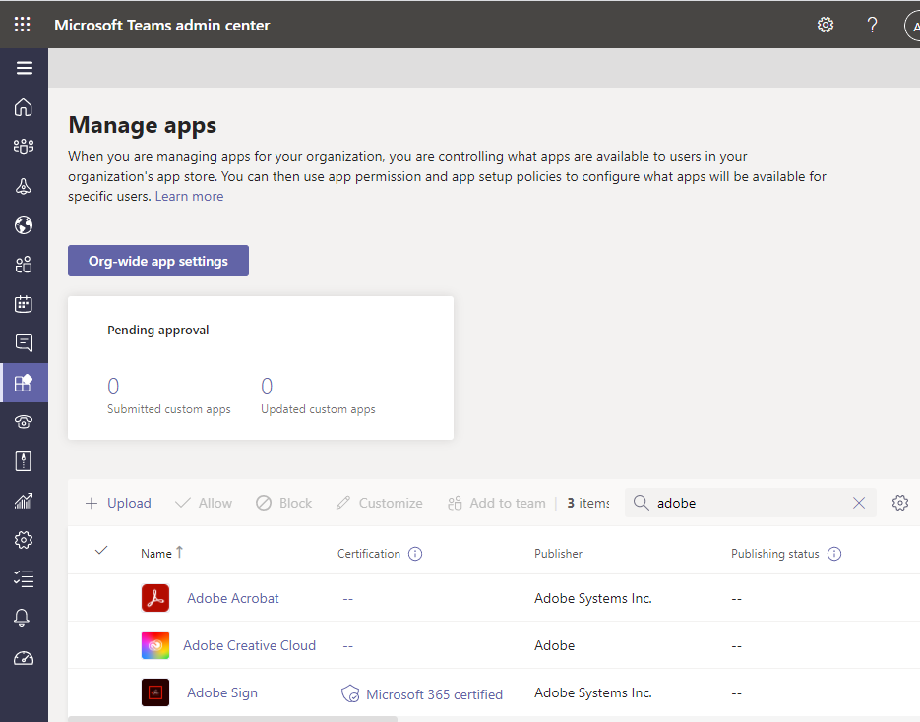The height and width of the screenshot is (722, 920).
Task: Click Customize in the apps toolbar
Action: point(379,503)
